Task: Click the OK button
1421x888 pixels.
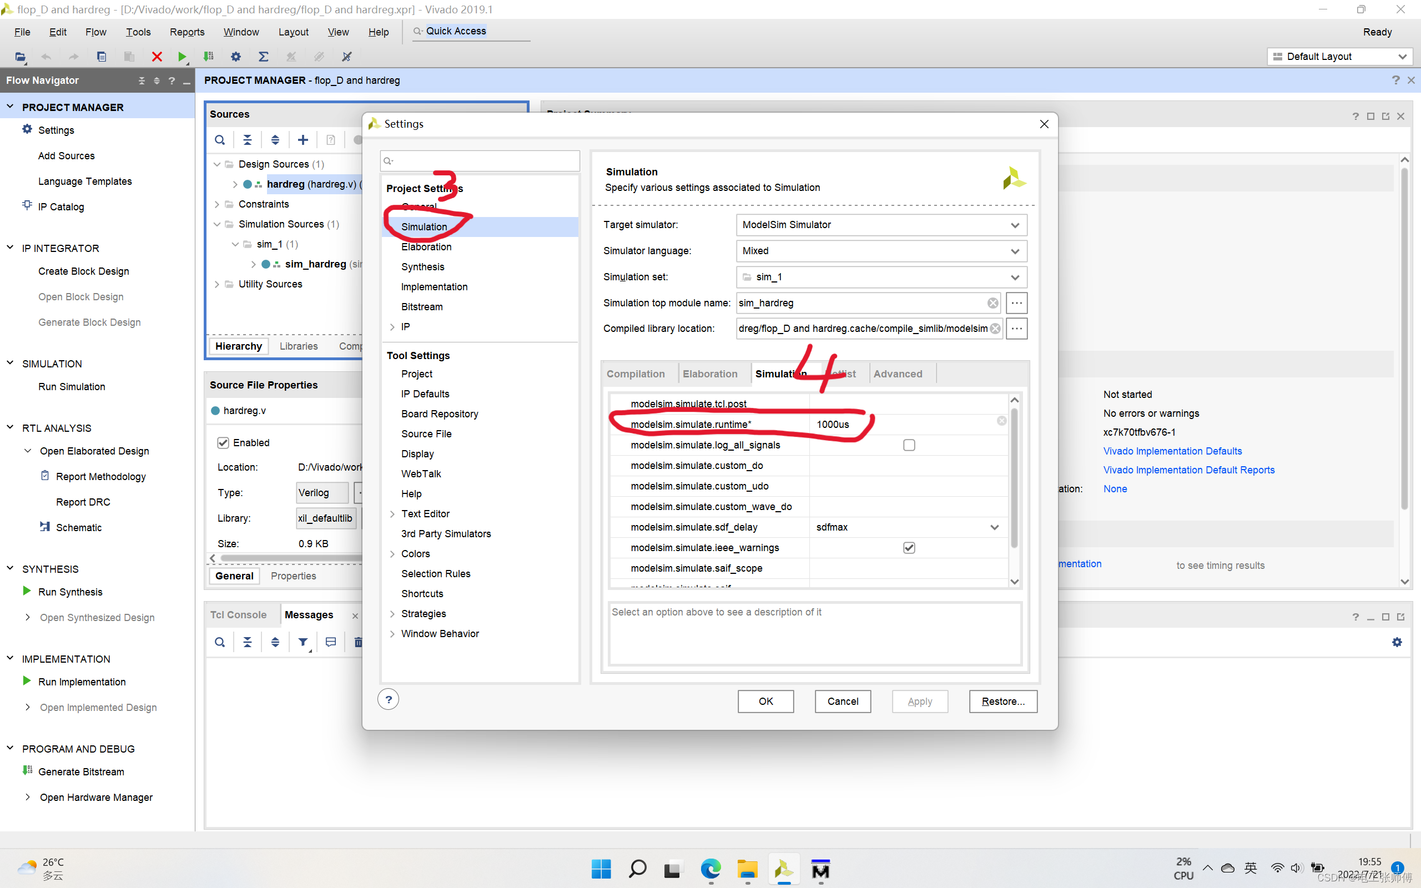Action: tap(765, 701)
